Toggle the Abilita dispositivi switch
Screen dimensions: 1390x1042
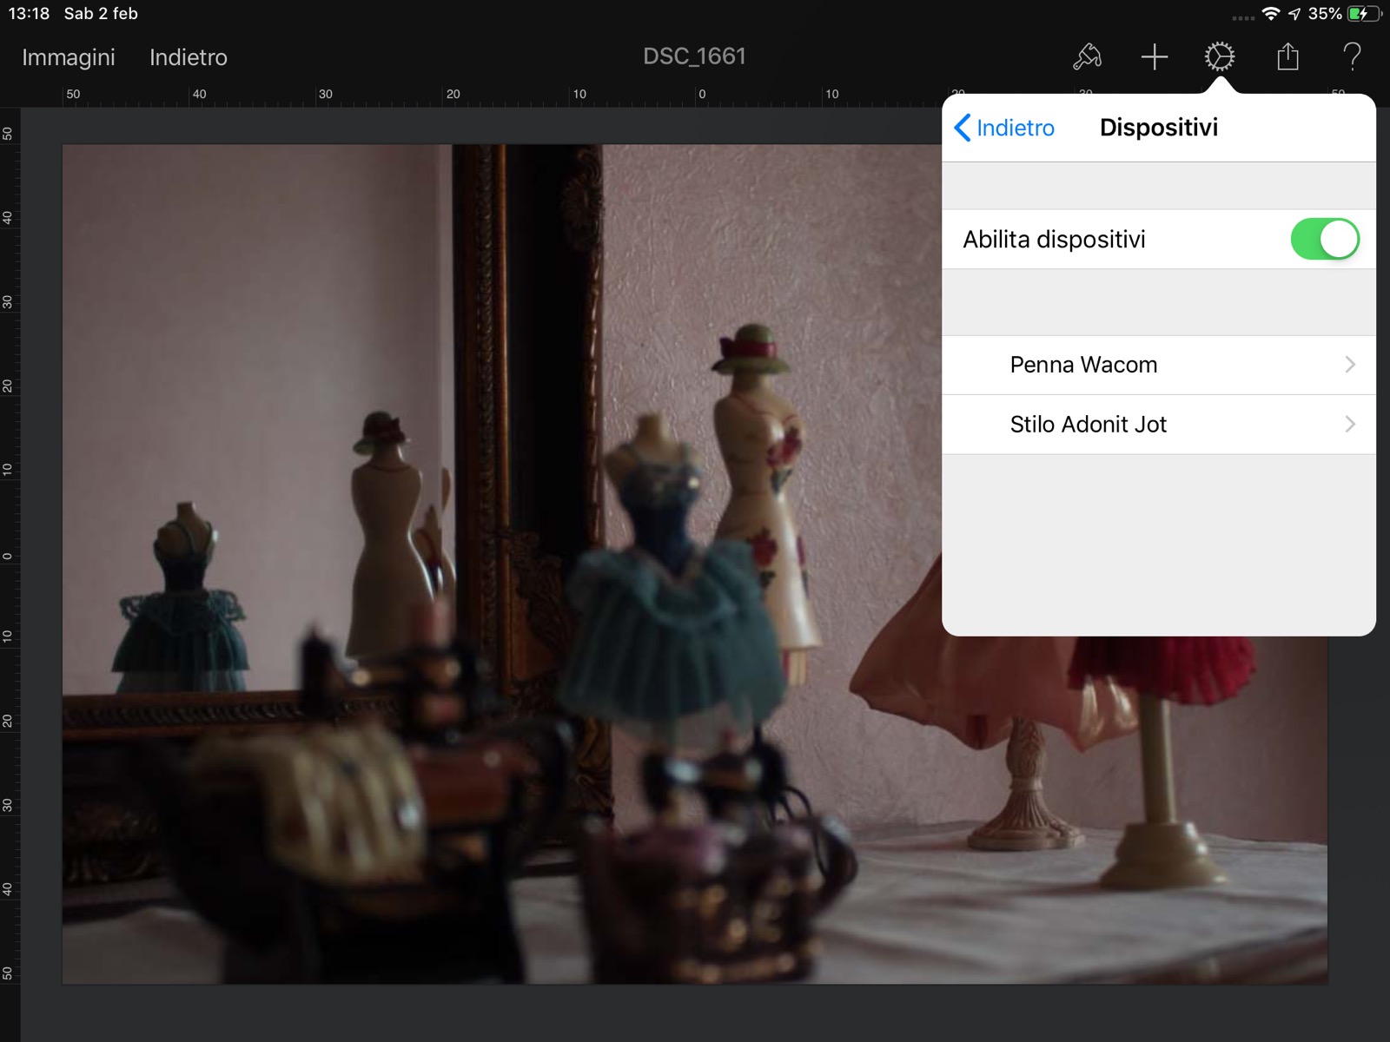click(1325, 239)
